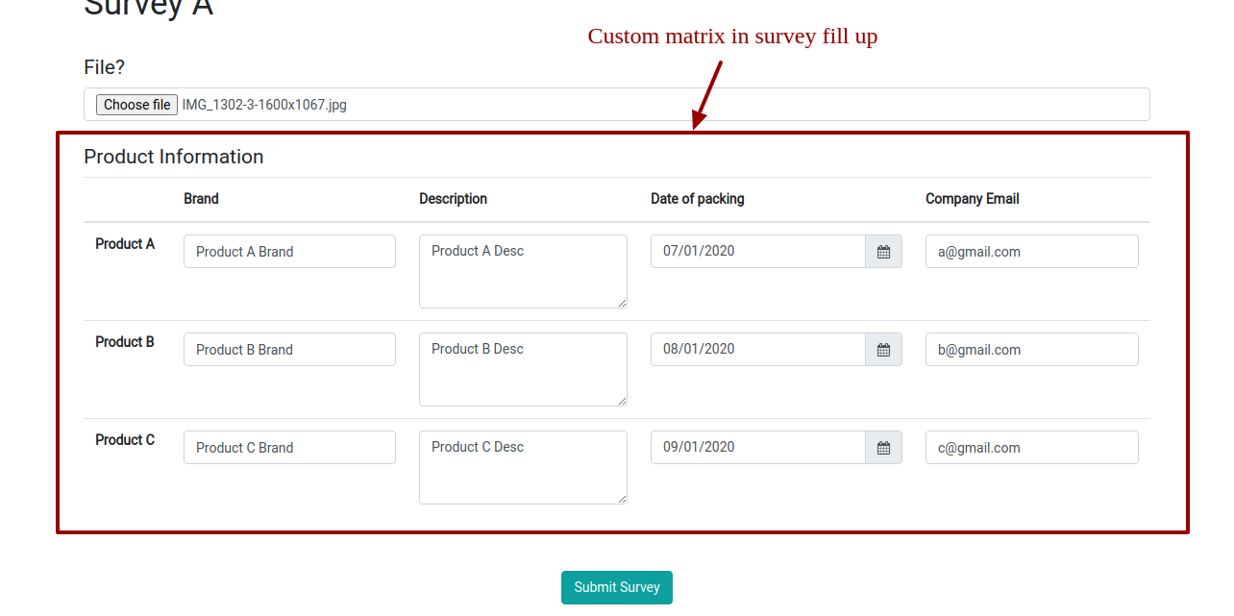Click the 07/01/2020 date field
Screen dimensions: 1234x616
pyautogui.click(x=757, y=252)
